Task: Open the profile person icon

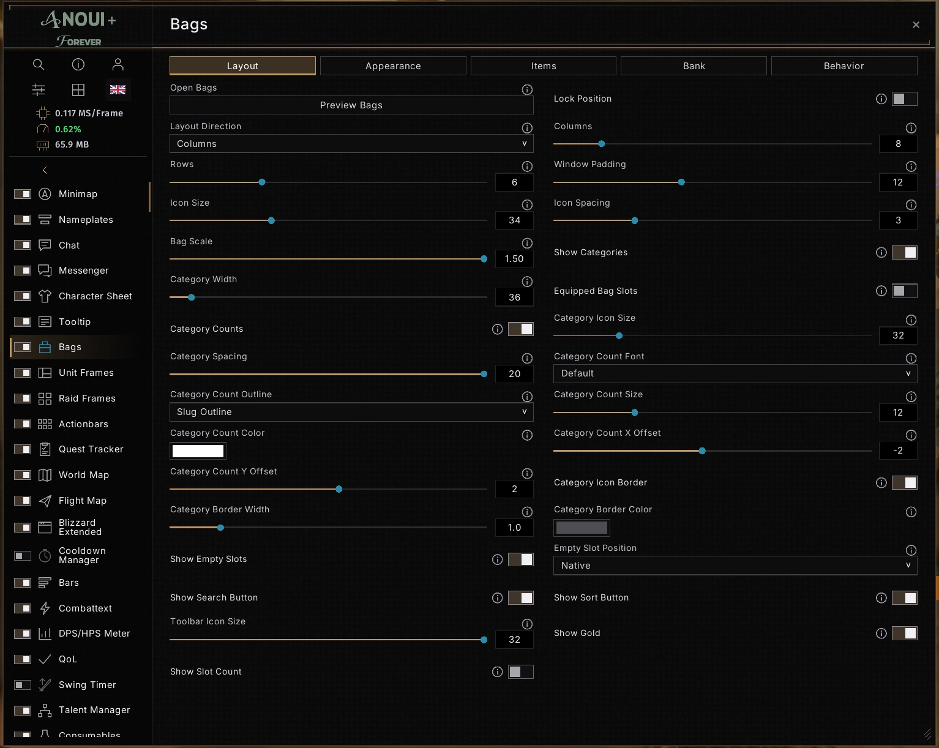Action: pyautogui.click(x=118, y=64)
